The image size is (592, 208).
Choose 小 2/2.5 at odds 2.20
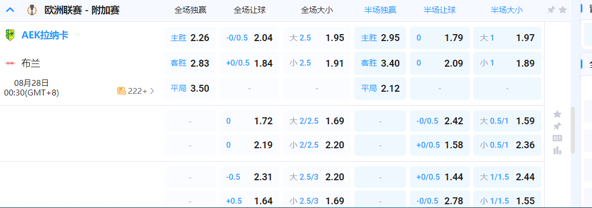[317, 145]
